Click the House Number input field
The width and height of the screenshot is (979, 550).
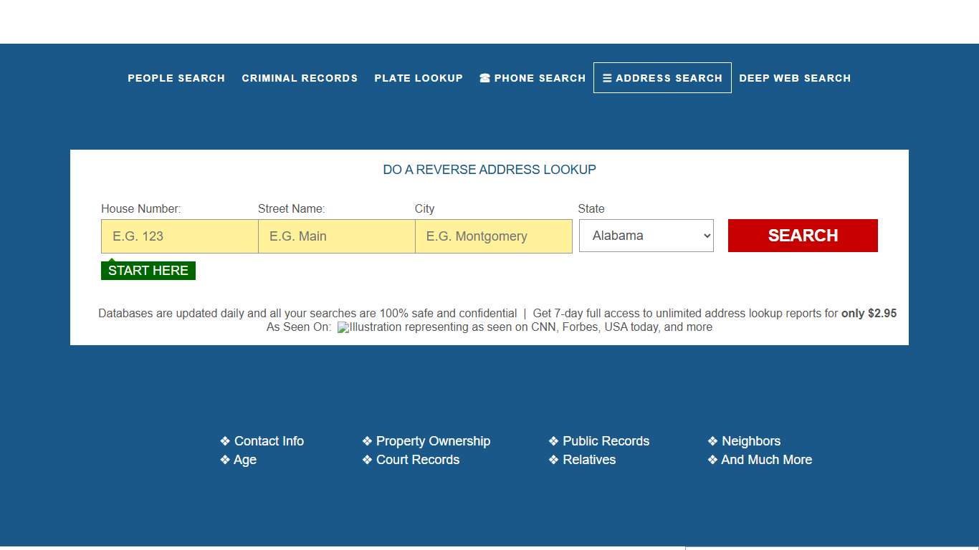(x=179, y=236)
